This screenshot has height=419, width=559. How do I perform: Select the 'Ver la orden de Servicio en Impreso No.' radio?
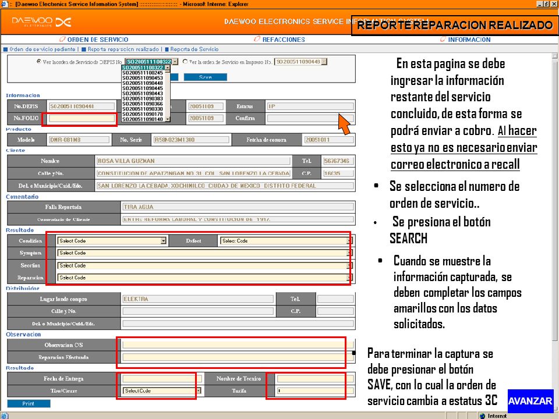tap(185, 62)
